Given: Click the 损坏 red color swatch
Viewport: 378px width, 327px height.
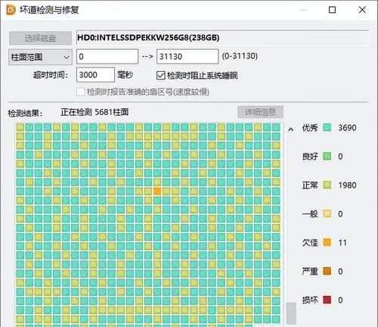Looking at the screenshot, I should click(x=327, y=300).
